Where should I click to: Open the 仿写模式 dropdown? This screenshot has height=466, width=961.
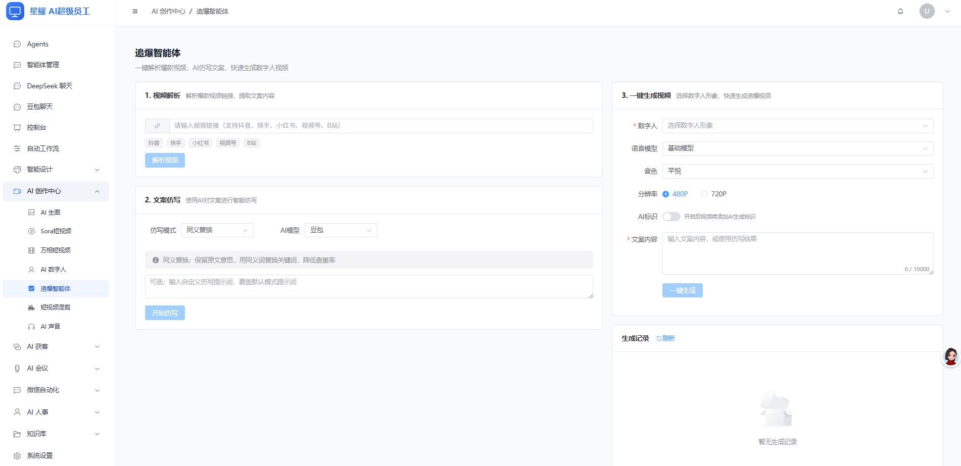coord(217,230)
